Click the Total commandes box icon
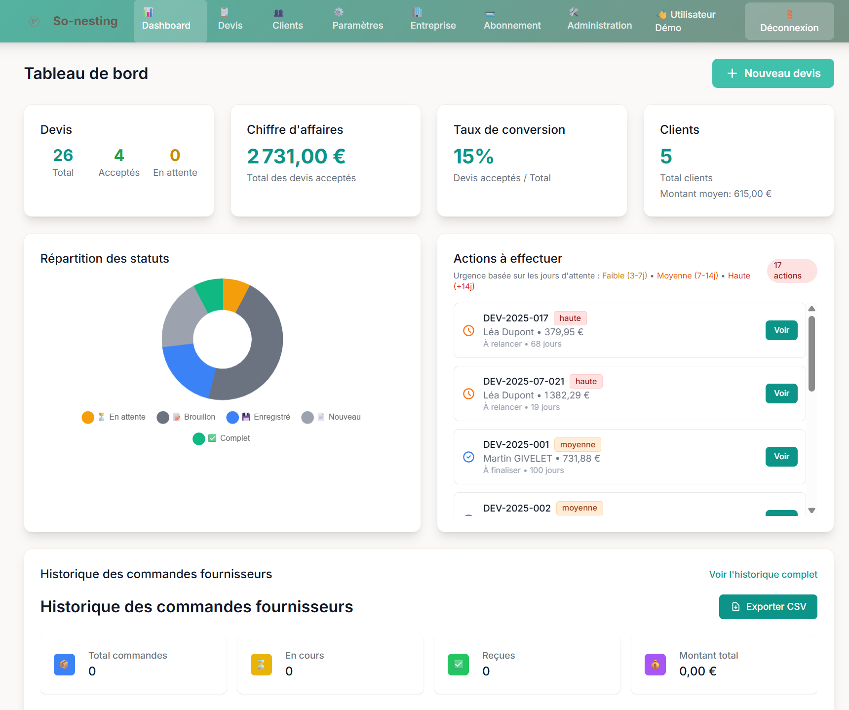Viewport: 849px width, 710px height. click(x=64, y=665)
